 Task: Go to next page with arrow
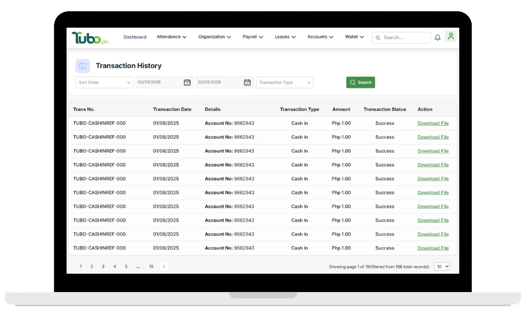coord(164,267)
